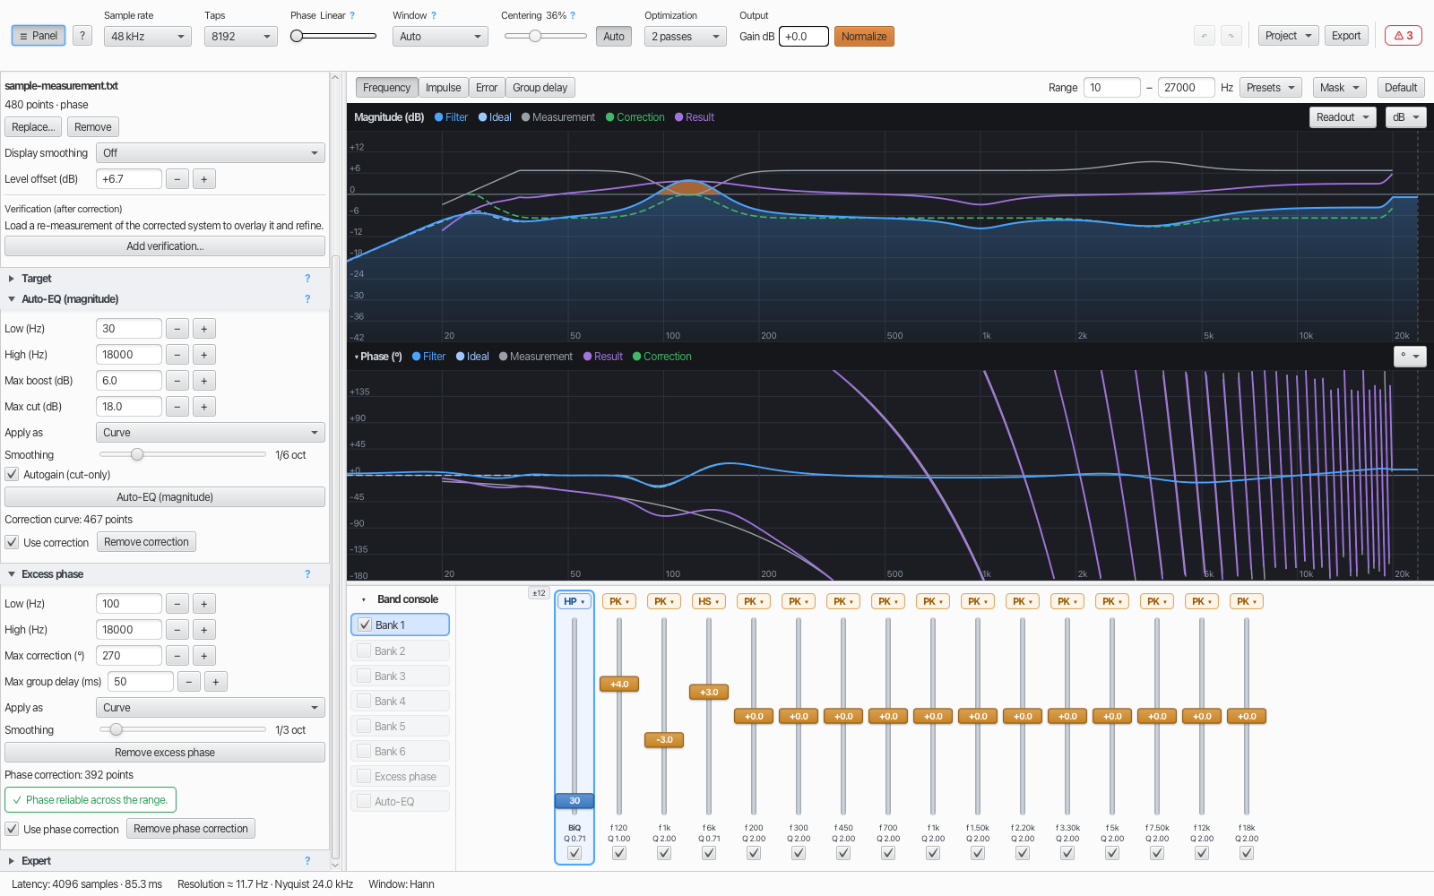Open Optimization 2 passes dropdown
The width and height of the screenshot is (1434, 896).
pos(686,37)
